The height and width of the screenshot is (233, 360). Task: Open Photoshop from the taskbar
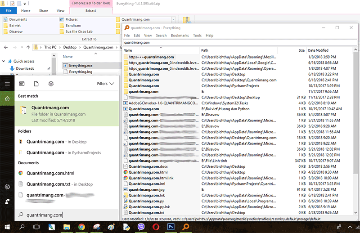pos(171,227)
